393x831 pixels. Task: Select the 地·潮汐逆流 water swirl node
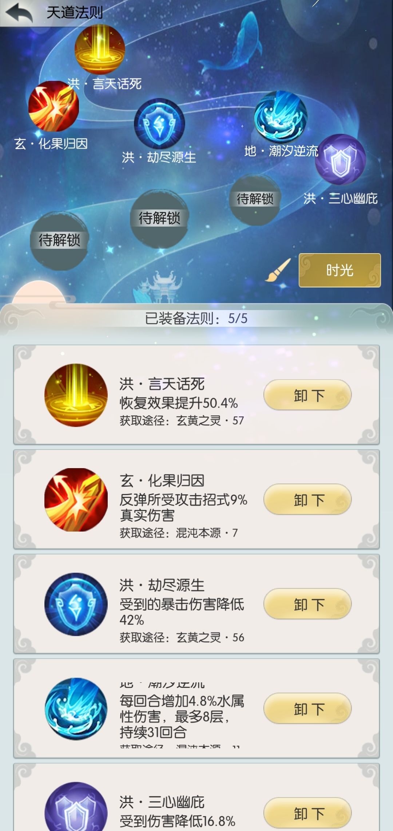281,117
